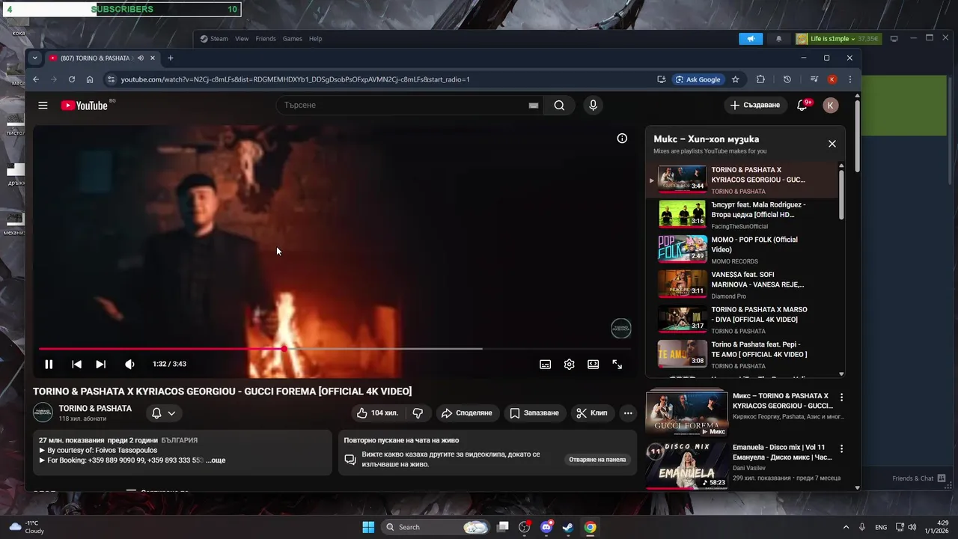The image size is (958, 539).
Task: Open a new Chrome tab
Action: point(170,58)
